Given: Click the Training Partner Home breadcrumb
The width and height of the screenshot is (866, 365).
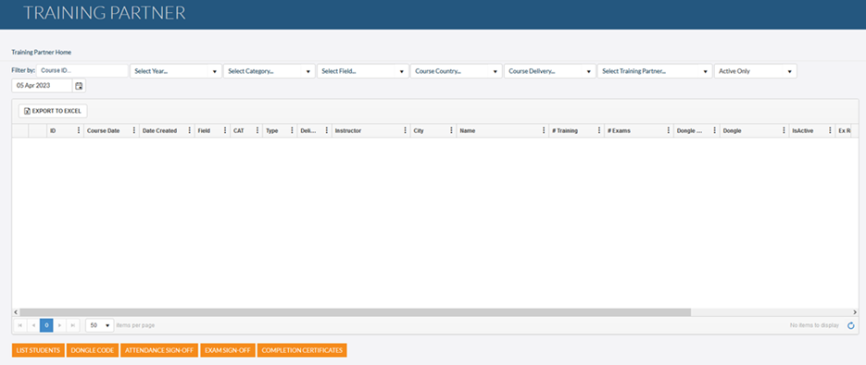Looking at the screenshot, I should pyautogui.click(x=42, y=53).
